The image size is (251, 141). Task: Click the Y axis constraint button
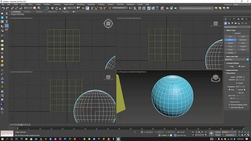coord(7,17)
